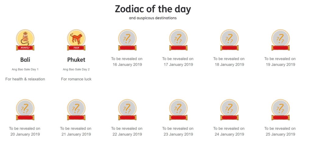The height and width of the screenshot is (150, 312).
Task: Pick the unrevealed zodiac for 25 January 2019
Action: coord(280,109)
